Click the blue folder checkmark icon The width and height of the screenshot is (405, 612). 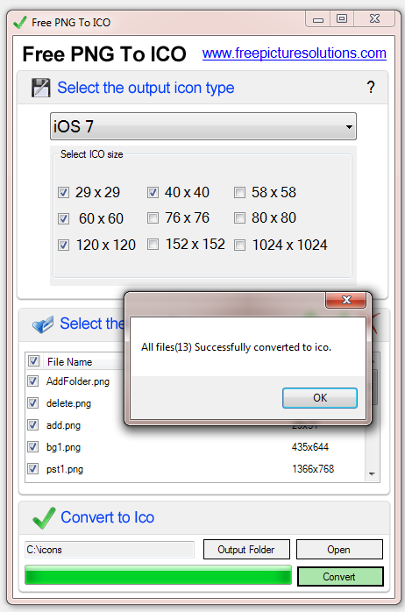coord(43,324)
